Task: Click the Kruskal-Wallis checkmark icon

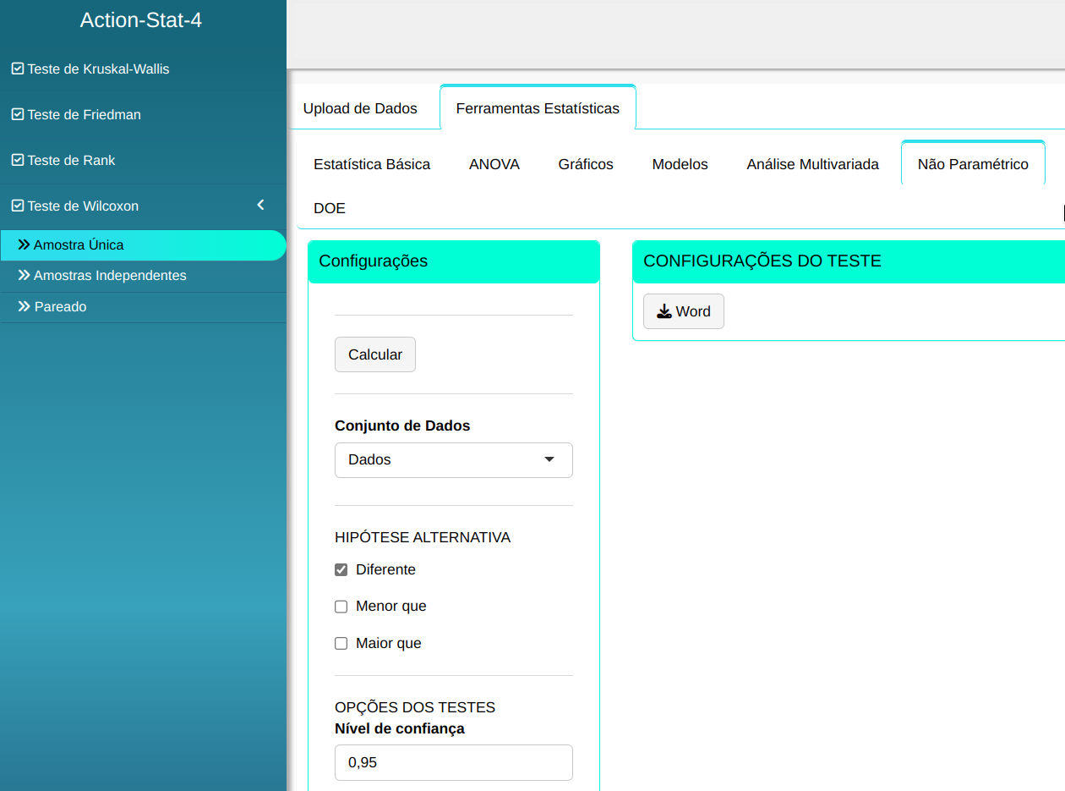Action: coord(17,69)
